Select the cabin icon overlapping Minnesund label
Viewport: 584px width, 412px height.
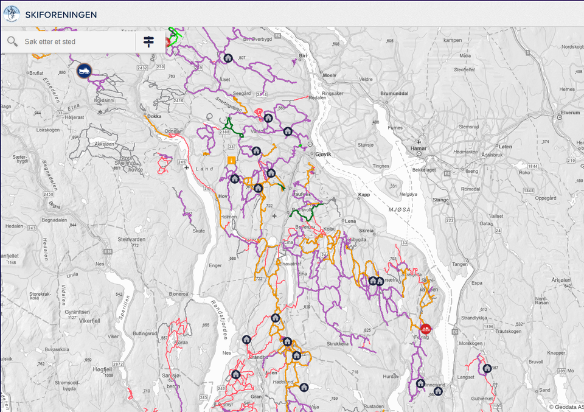pos(420,383)
